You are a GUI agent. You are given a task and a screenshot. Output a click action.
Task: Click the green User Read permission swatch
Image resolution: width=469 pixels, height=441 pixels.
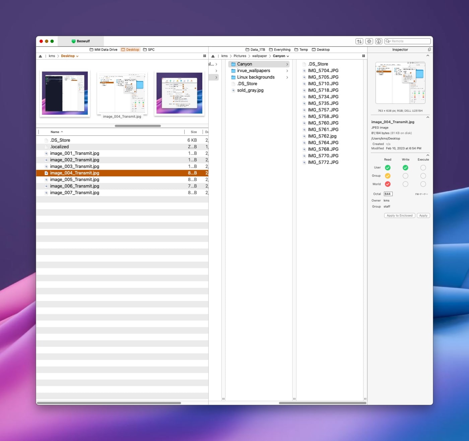[388, 167]
